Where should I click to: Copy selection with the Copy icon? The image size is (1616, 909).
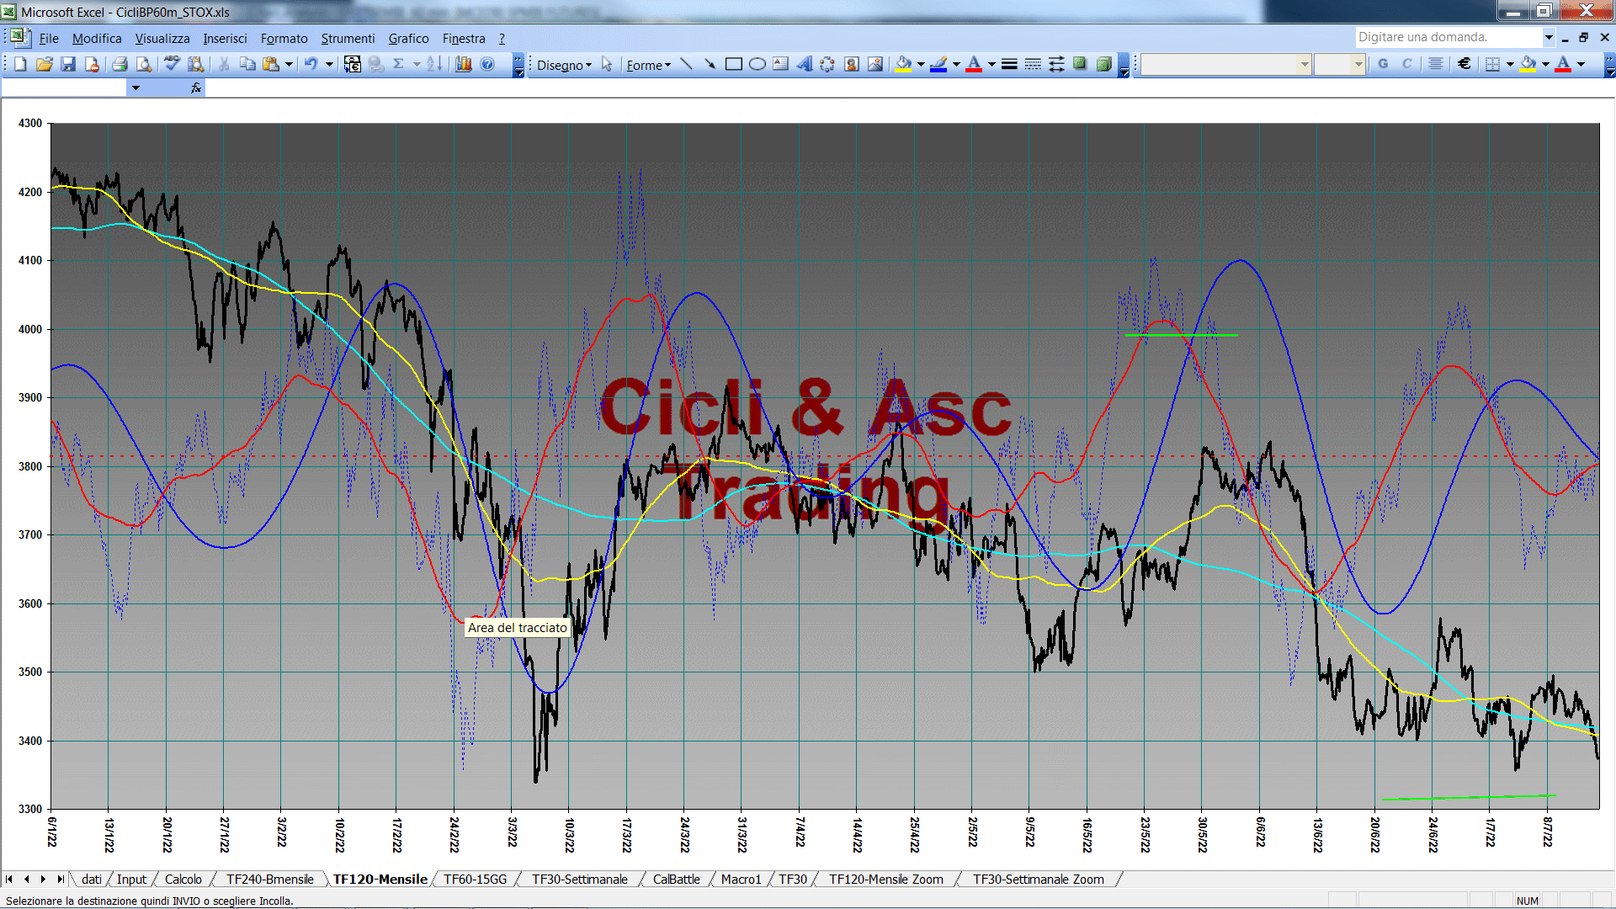click(x=247, y=64)
